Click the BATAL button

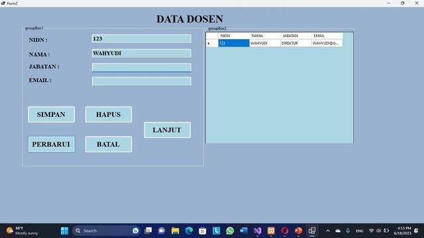109,144
